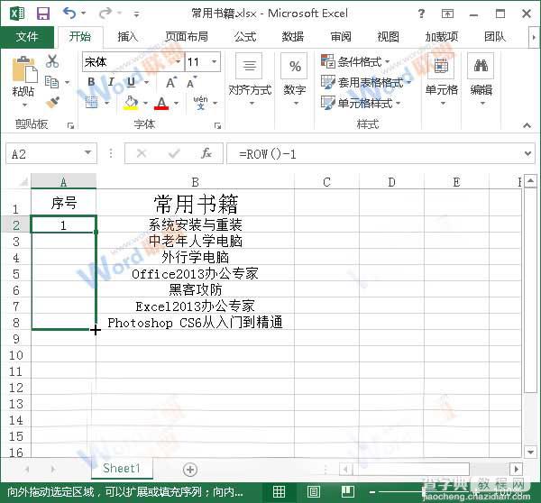The image size is (541, 503).
Task: Switch to Page Layout view
Action: [313, 491]
